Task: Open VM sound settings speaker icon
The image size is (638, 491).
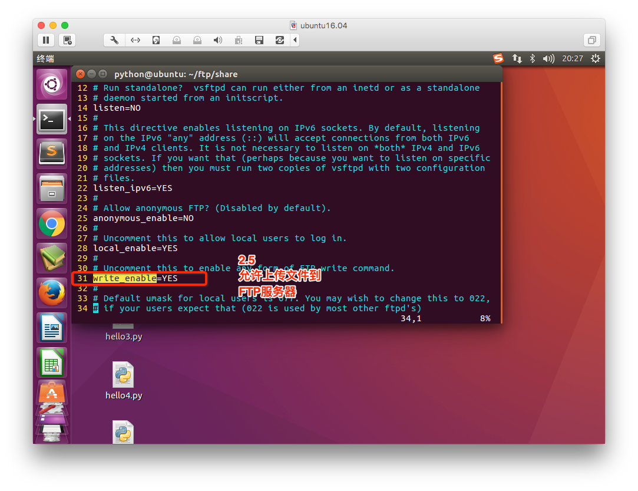Action: pyautogui.click(x=218, y=40)
